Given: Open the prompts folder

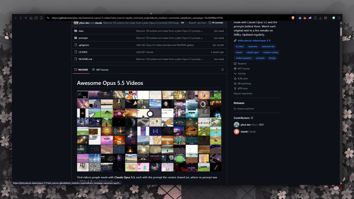Looking at the screenshot, I should coord(83,38).
